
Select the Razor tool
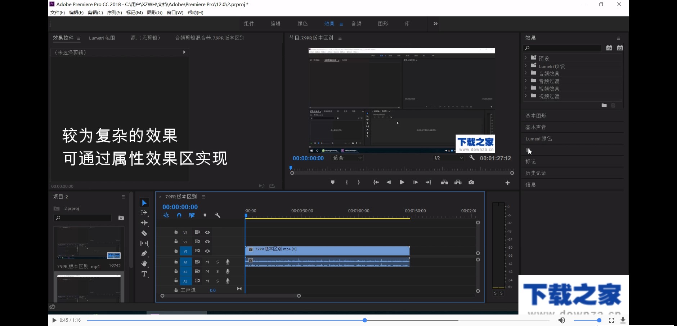pos(144,233)
